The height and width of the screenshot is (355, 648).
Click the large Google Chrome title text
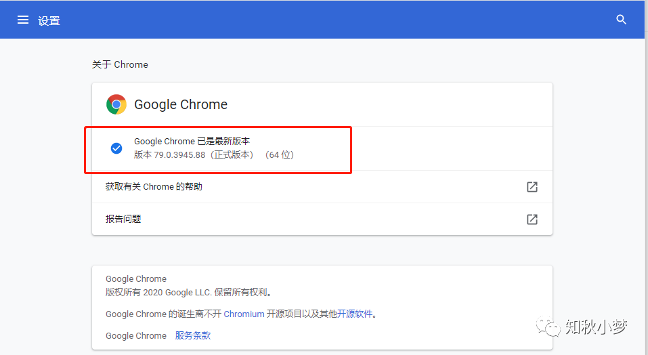[181, 104]
